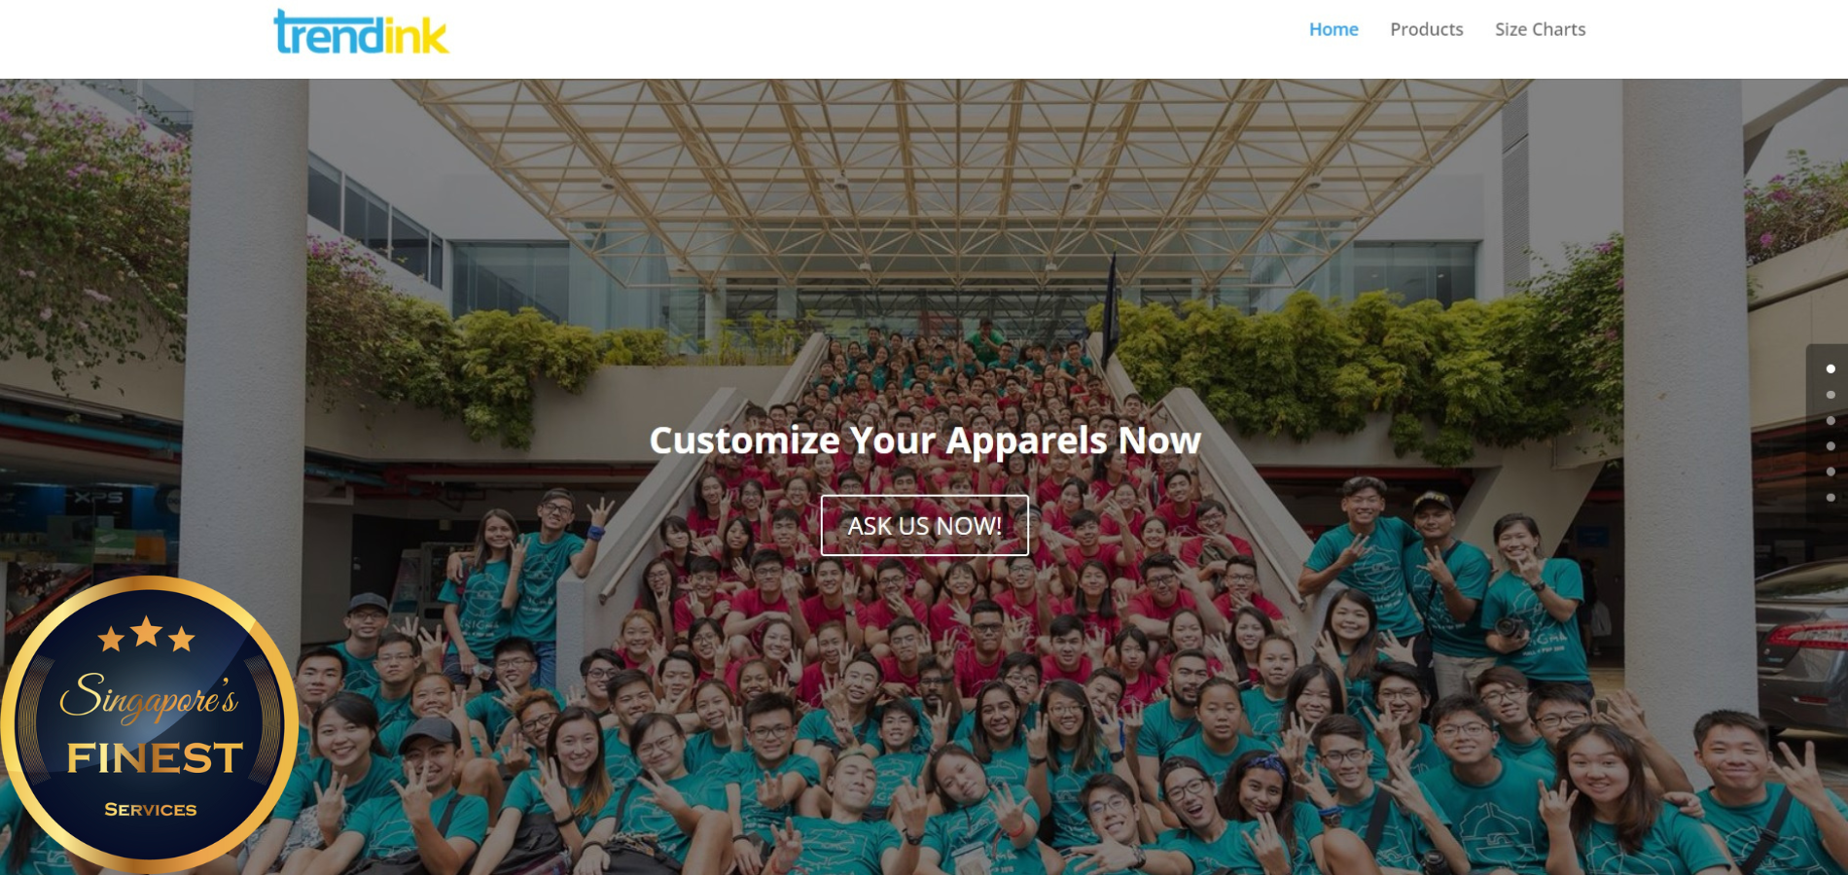Select the first active white side-navigation dot
Viewport: 1848px width, 875px height.
coord(1830,368)
